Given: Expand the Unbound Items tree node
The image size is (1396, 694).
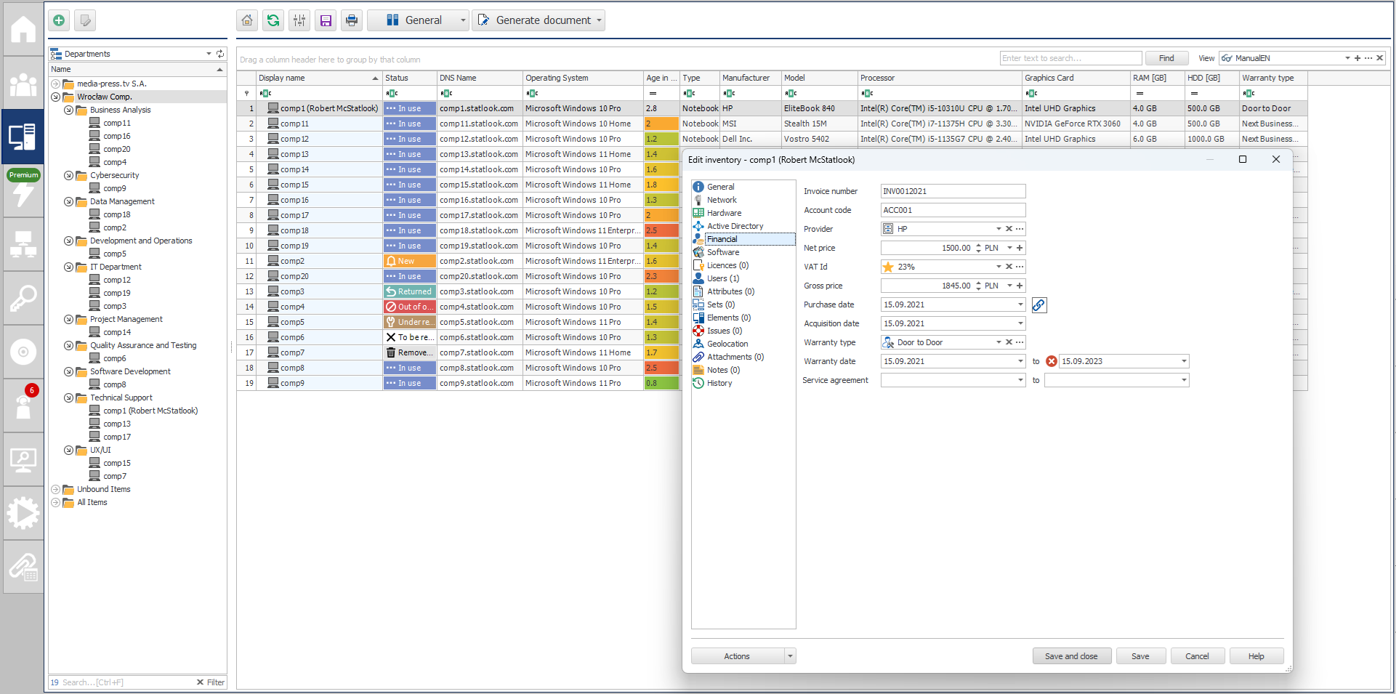Looking at the screenshot, I should coord(55,490).
